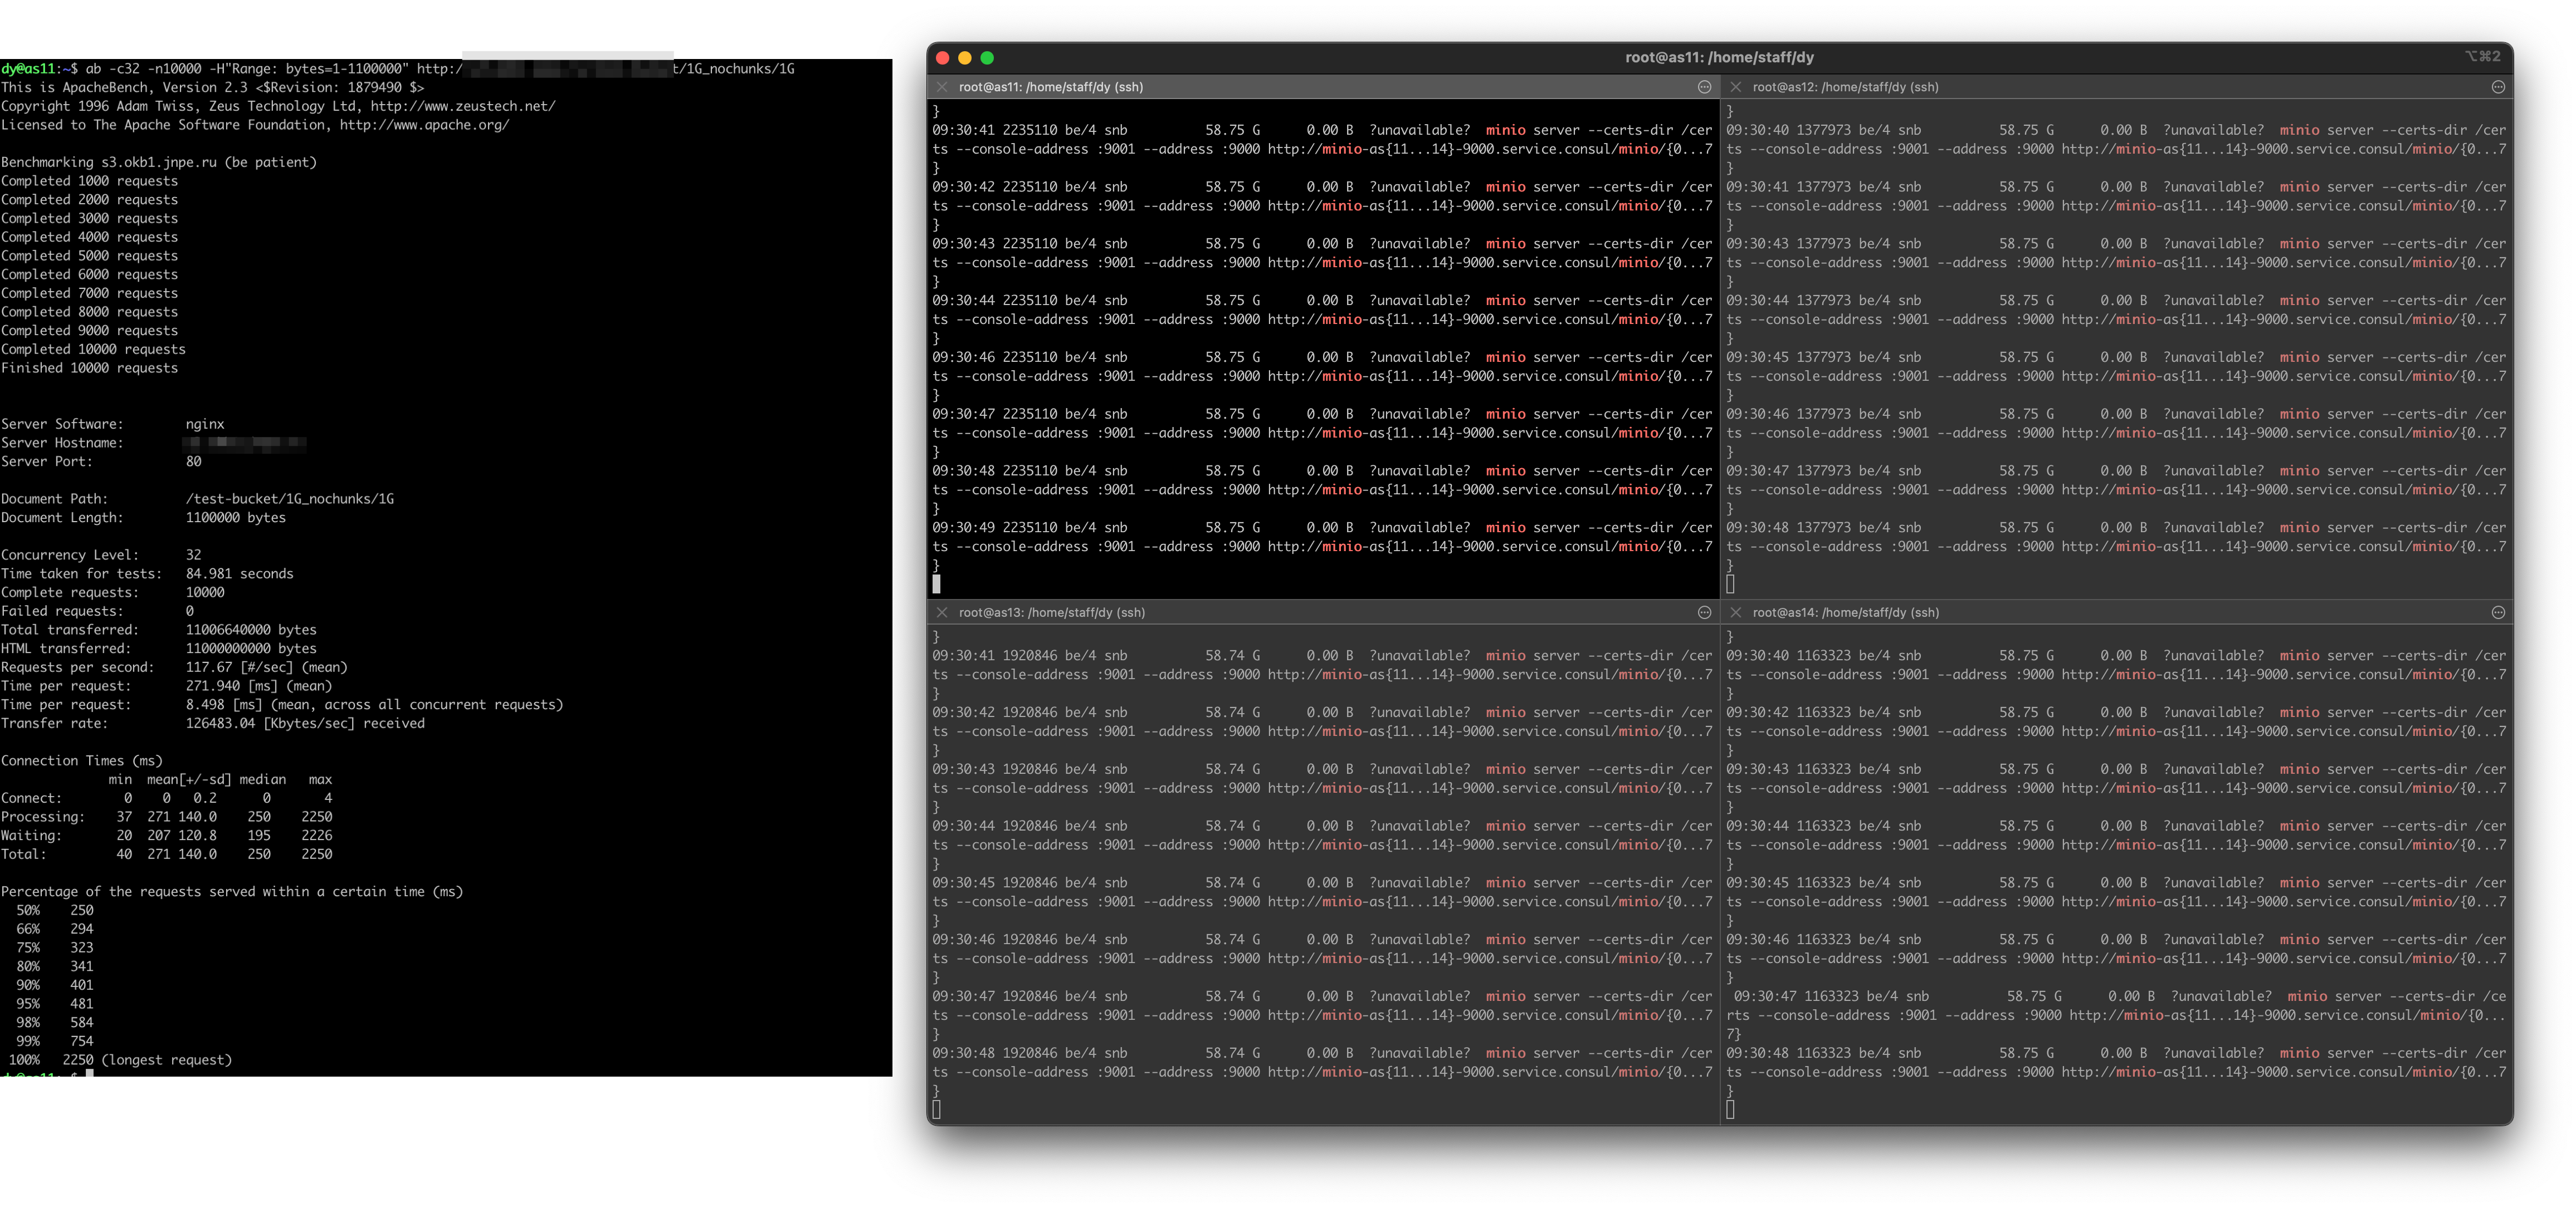Click the block cursor in root@as11 pane
2576x1208 pixels.
pyautogui.click(x=937, y=583)
